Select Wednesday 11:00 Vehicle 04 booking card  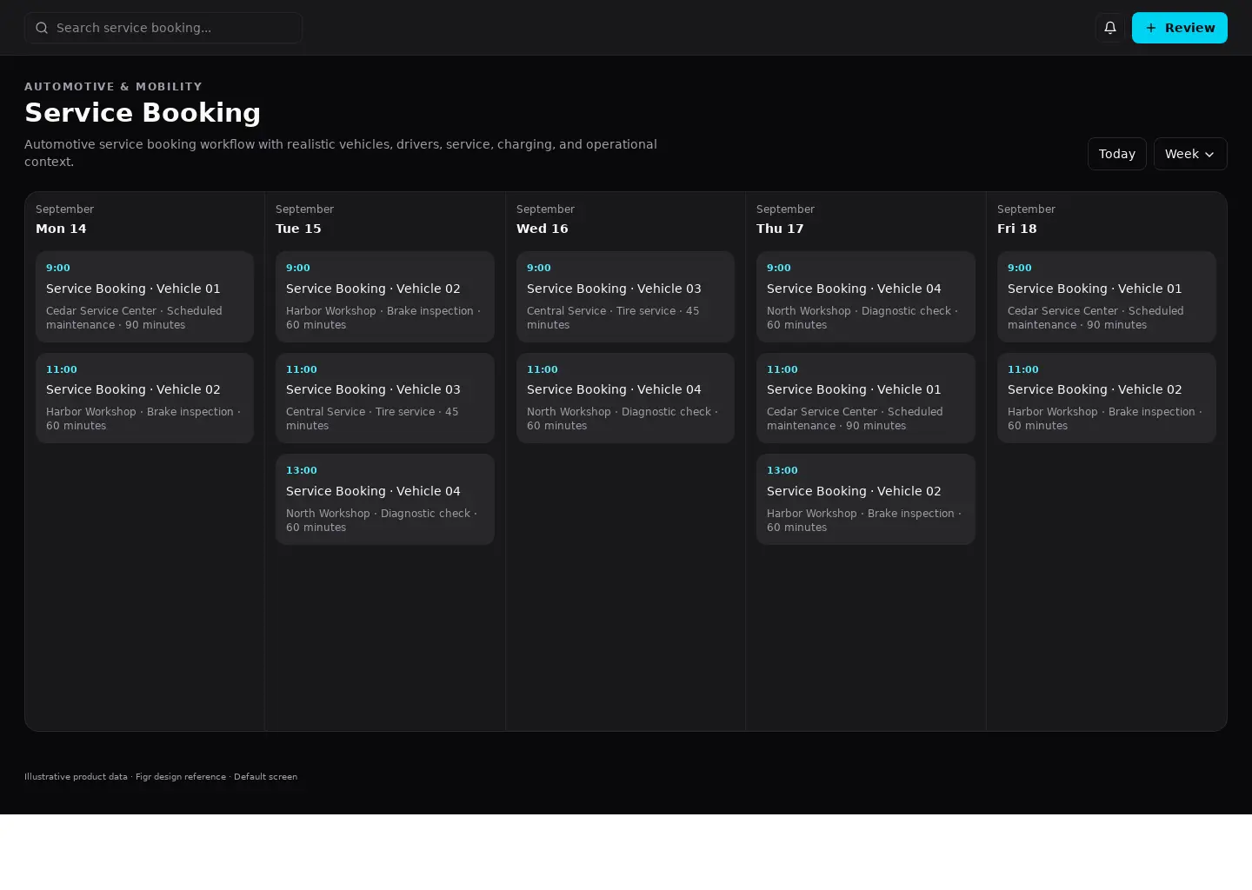[x=625, y=398]
